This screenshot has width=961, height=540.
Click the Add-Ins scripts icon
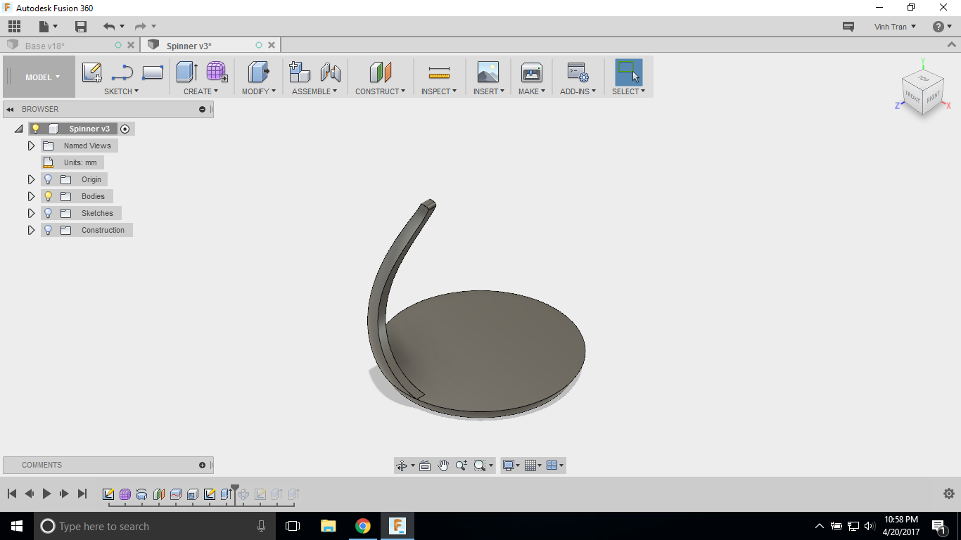pos(578,72)
